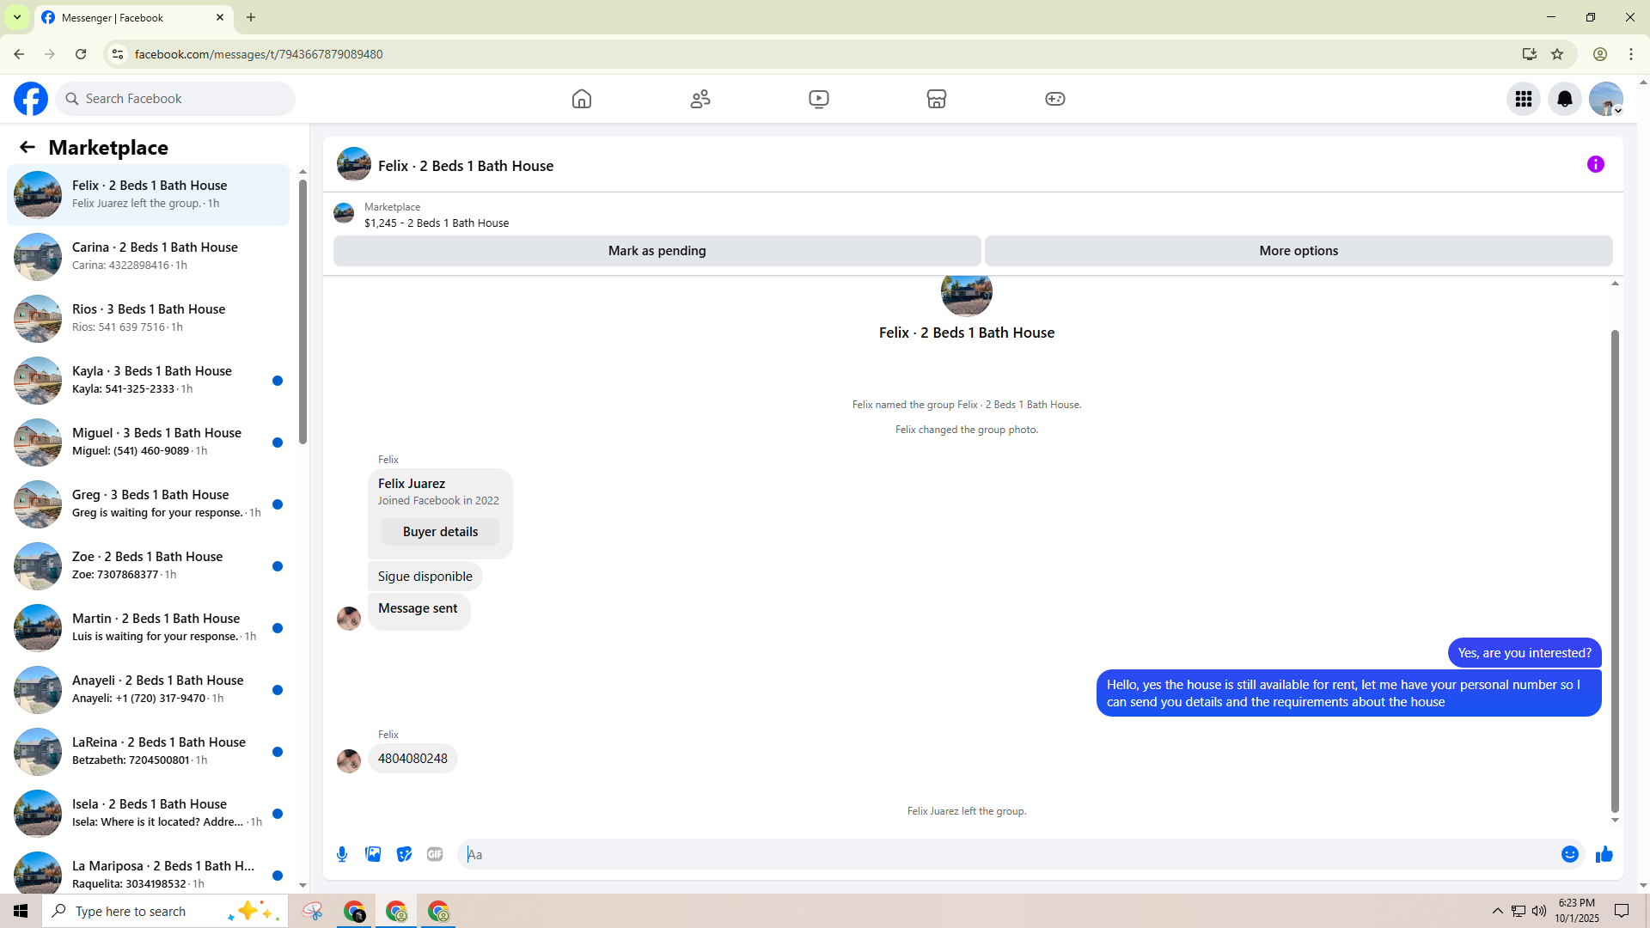The image size is (1650, 928).
Task: Select the Messenger | Facebook tab
Action: 133,18
